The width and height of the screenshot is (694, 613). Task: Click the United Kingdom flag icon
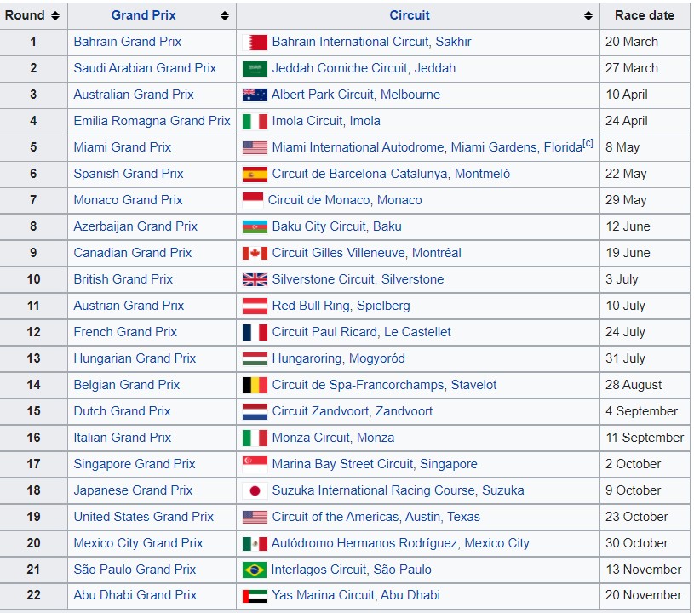[255, 279]
